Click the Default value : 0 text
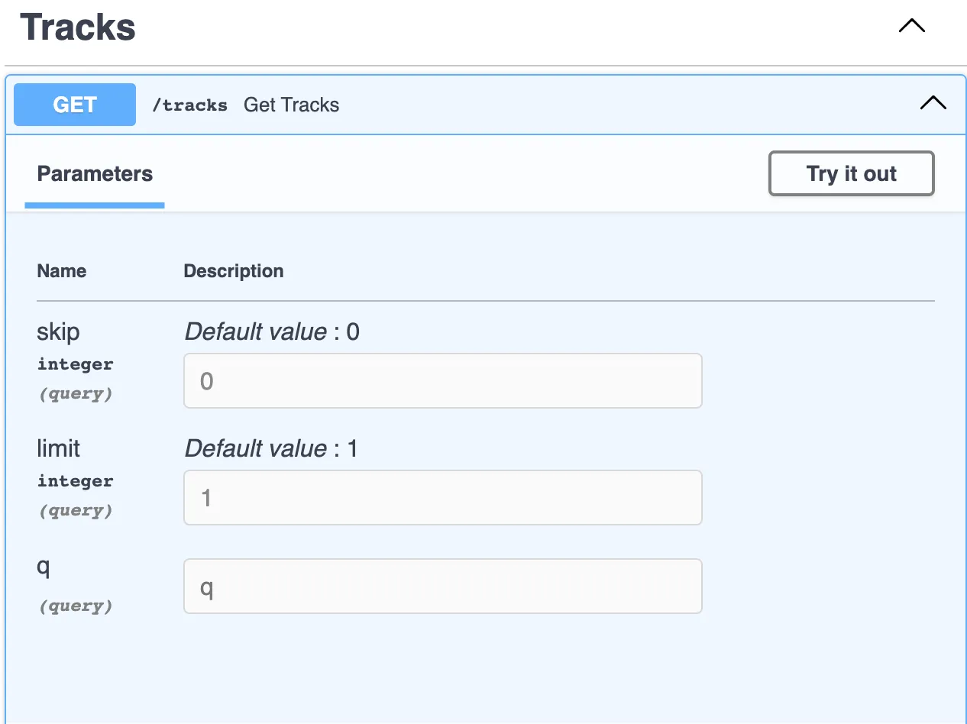Screen dimensions: 967x724 (272, 332)
